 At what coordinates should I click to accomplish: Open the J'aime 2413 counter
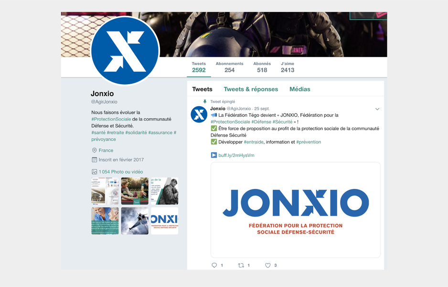[288, 67]
